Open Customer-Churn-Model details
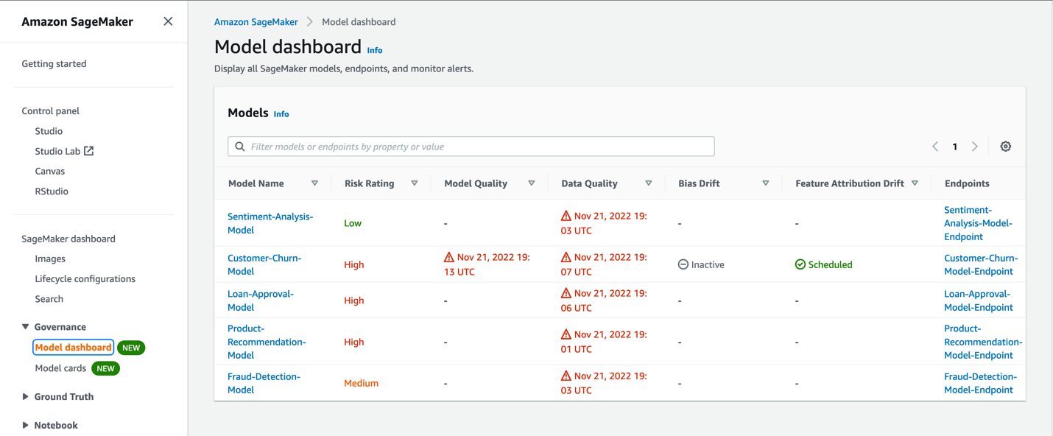Screen dimensions: 1053x436 264,264
